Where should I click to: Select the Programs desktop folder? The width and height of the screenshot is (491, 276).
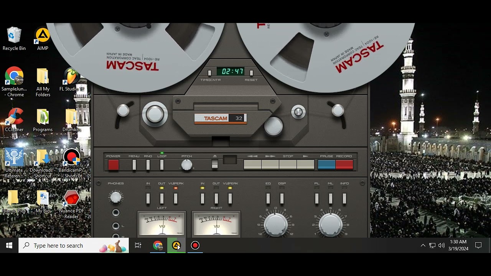[43, 120]
